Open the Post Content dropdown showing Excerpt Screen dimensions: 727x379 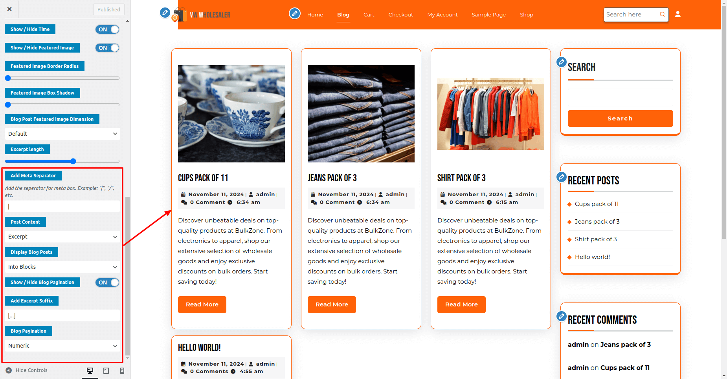click(62, 237)
